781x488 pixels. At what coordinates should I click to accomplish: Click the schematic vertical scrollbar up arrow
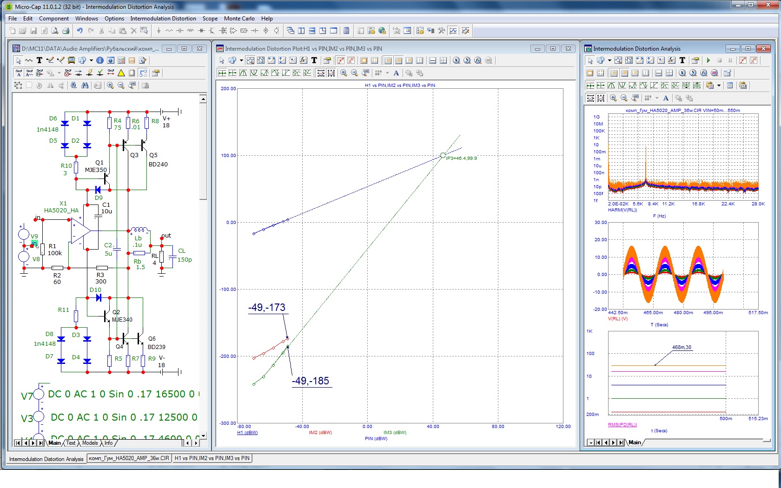coord(203,99)
